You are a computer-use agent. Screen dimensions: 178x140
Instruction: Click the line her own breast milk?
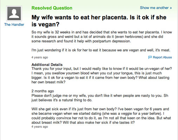[x=48, y=82]
